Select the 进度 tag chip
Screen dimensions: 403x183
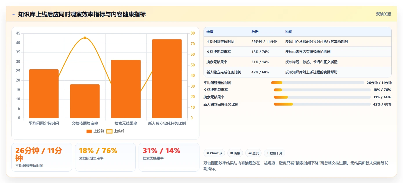click(x=253, y=153)
